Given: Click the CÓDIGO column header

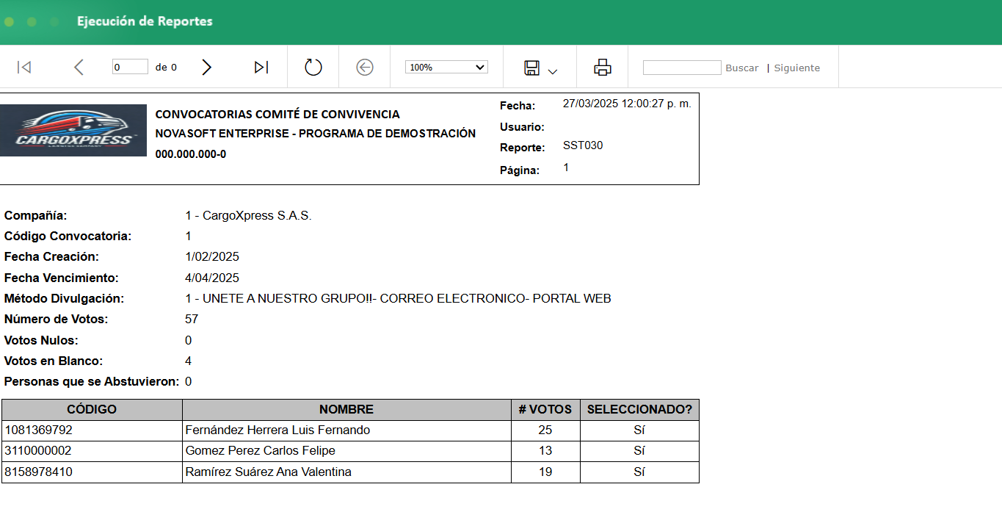Looking at the screenshot, I should (x=92, y=410).
